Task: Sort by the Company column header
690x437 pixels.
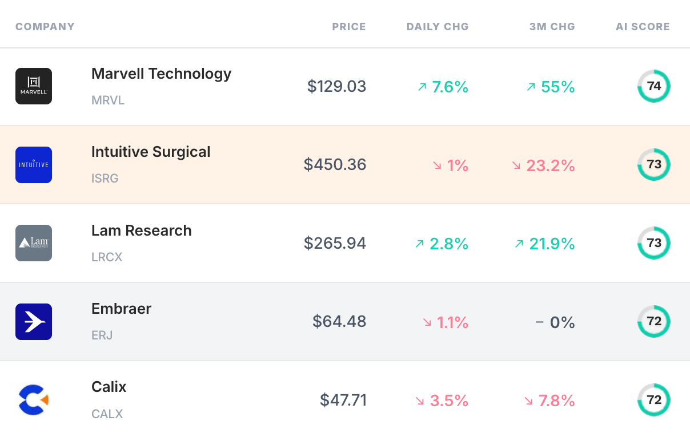Action: point(45,27)
